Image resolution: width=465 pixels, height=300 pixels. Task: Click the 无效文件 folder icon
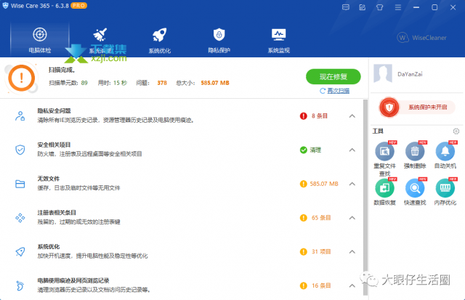[20, 184]
